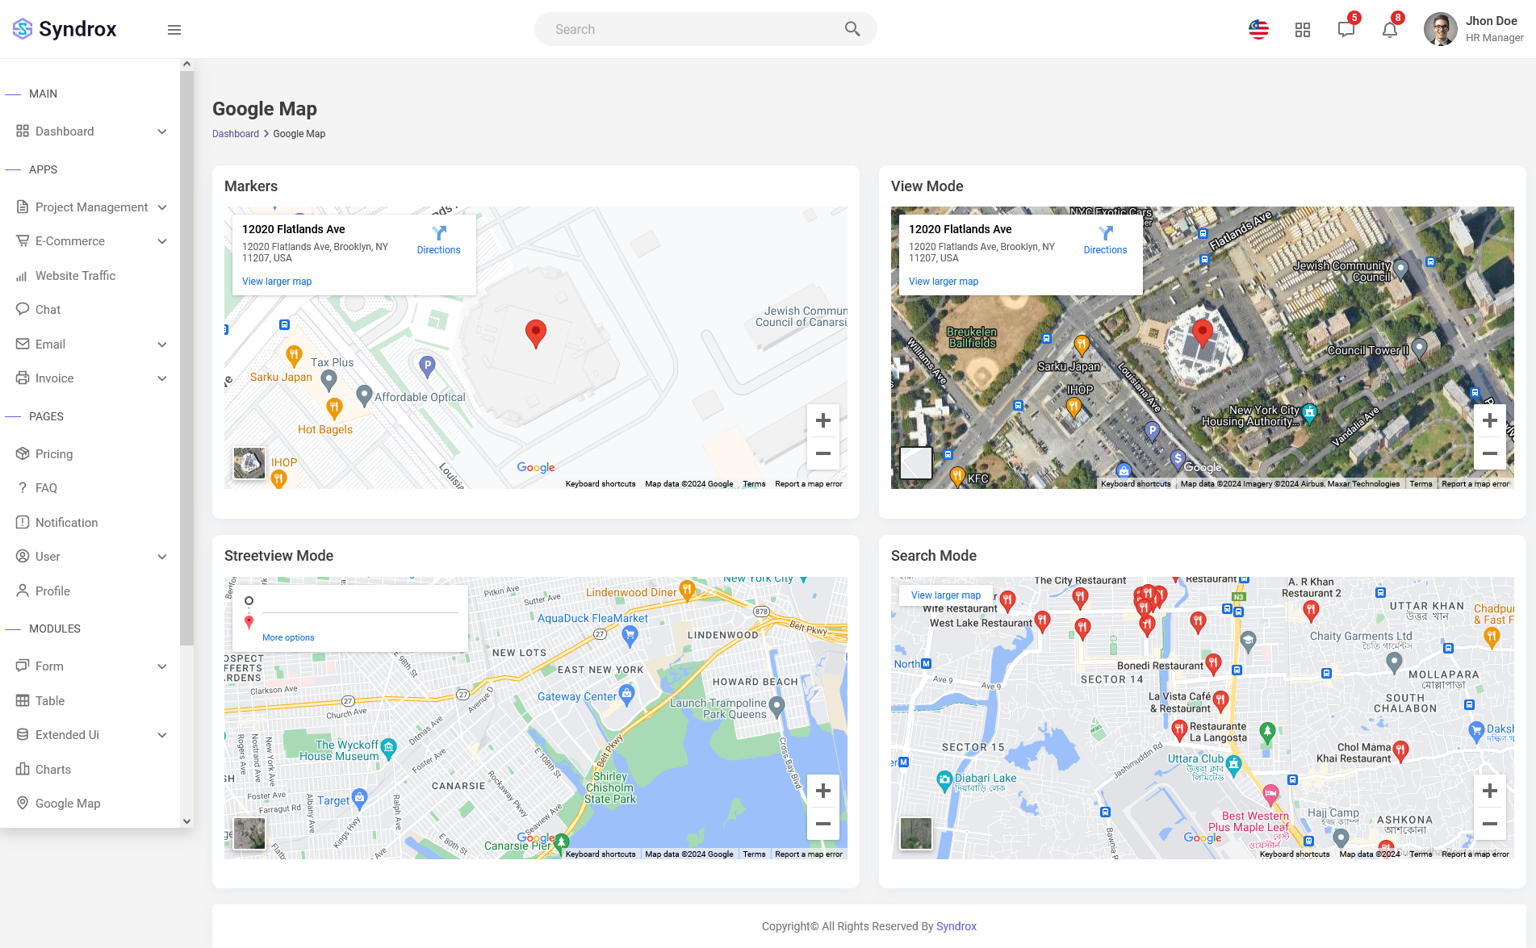
Task: Open the Syndrox footer link
Action: 956,926
